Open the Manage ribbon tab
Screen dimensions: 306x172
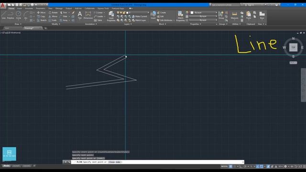click(x=59, y=9)
